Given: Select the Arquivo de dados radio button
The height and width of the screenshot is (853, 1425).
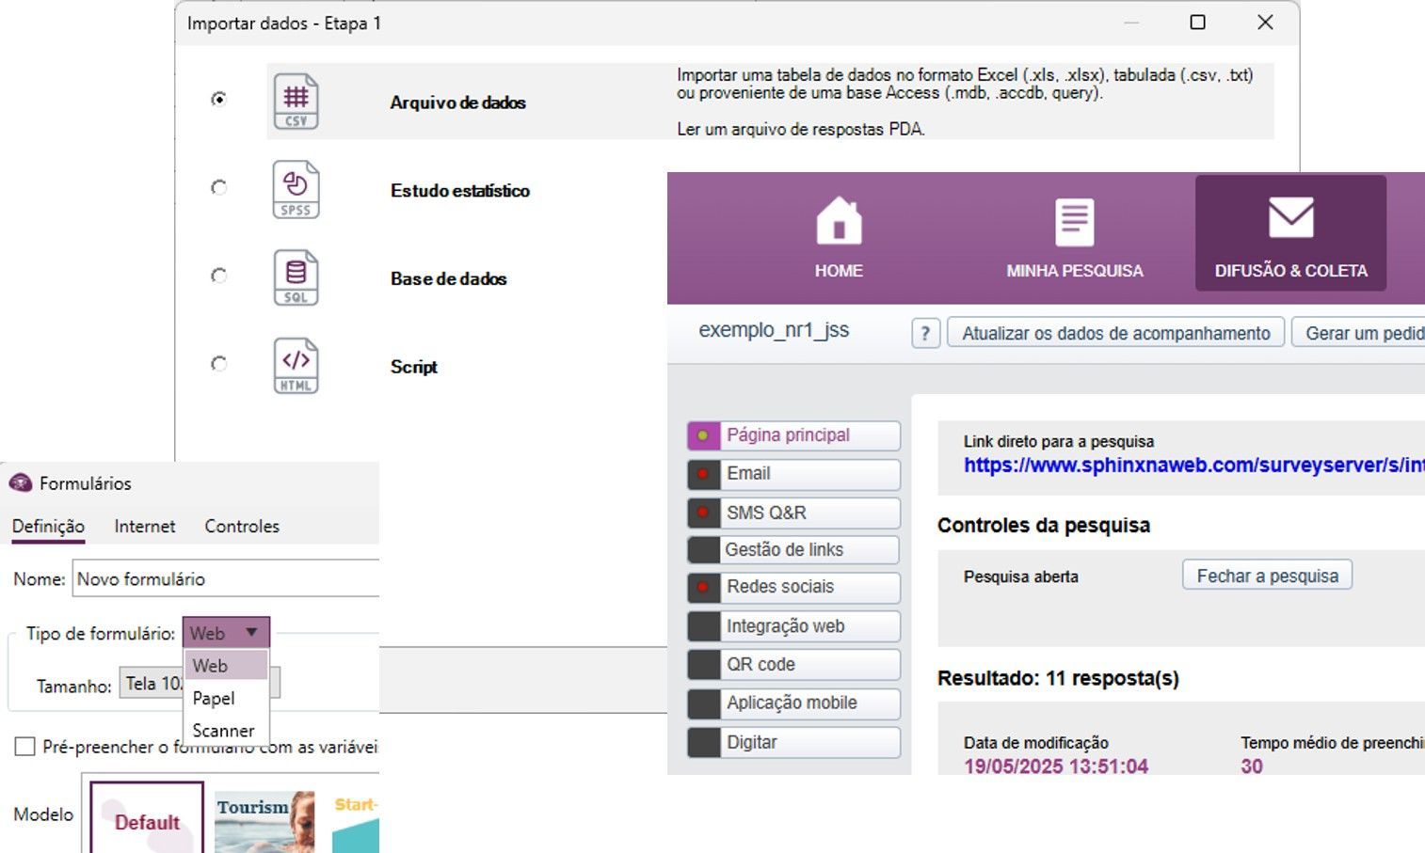Looking at the screenshot, I should pyautogui.click(x=219, y=99).
